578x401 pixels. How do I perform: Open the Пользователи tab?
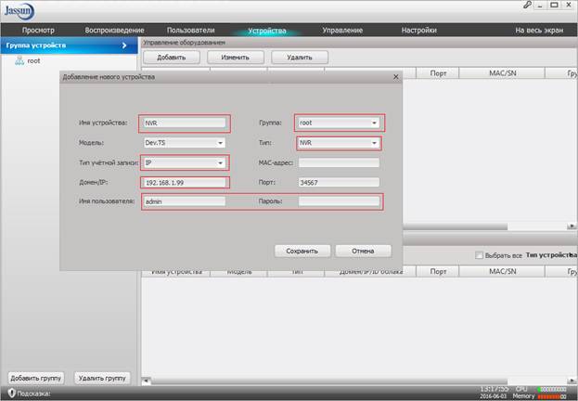(x=190, y=31)
